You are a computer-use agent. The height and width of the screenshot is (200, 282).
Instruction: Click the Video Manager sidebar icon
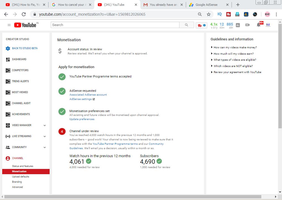click(x=8, y=126)
